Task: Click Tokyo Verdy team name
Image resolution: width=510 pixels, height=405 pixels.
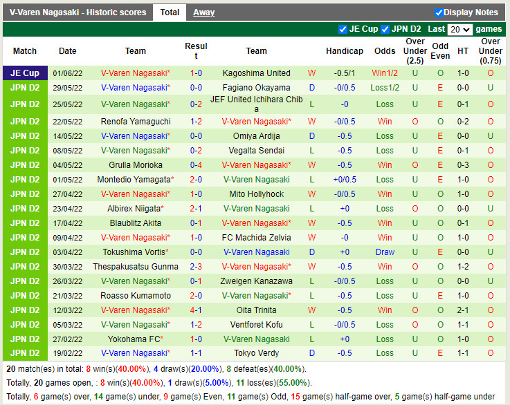Action: (256, 353)
